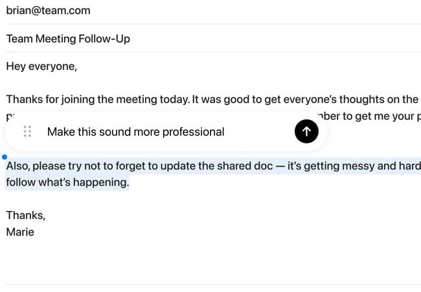Click the brian@team.com recipient field

click(x=49, y=10)
